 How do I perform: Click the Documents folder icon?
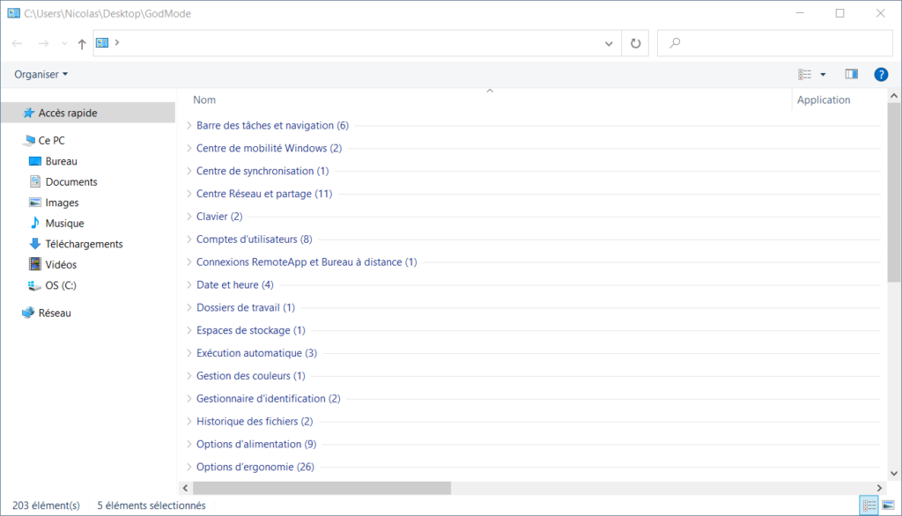[35, 181]
